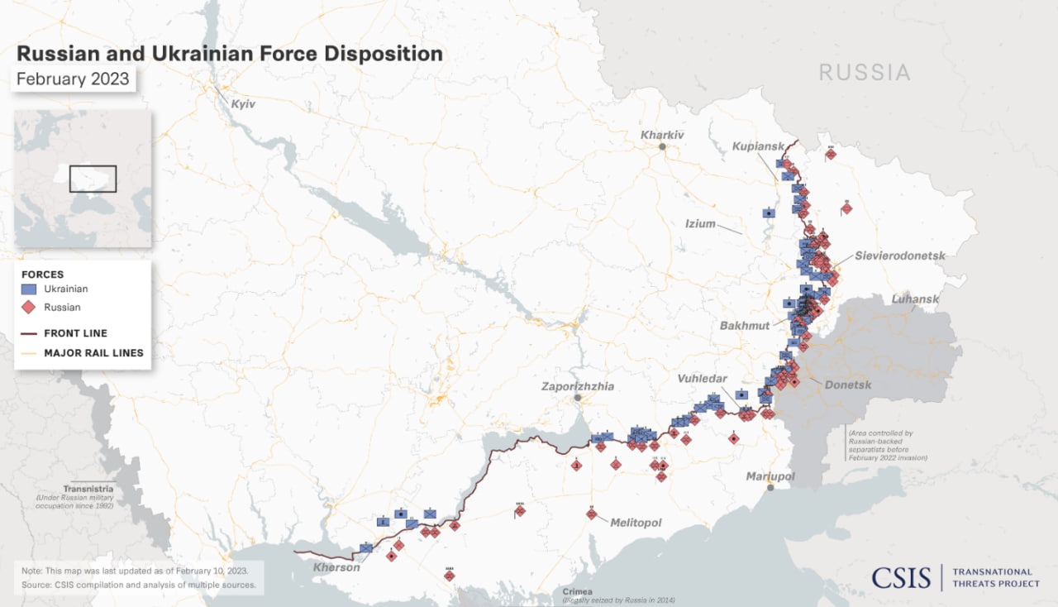Viewport: 1058px width, 607px height.
Task: Click the Kherson city label
Action: click(336, 568)
